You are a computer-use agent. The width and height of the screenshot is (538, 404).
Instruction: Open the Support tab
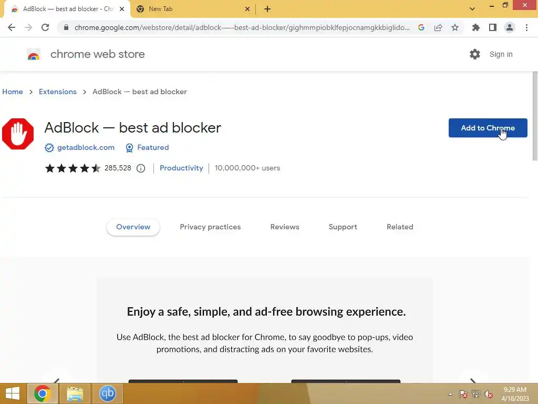[343, 227]
